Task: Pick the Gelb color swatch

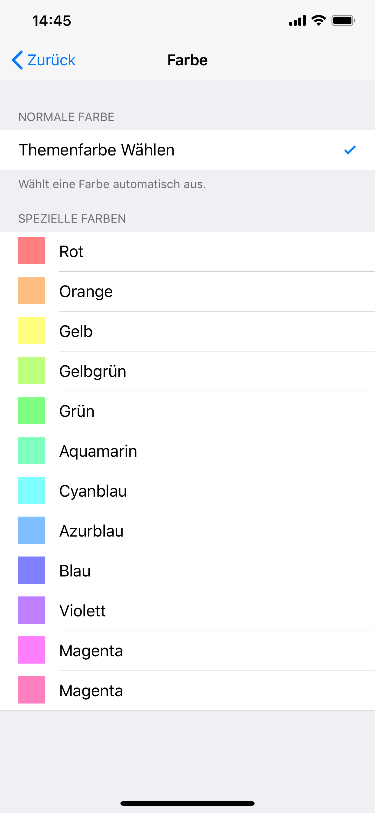Action: tap(31, 331)
